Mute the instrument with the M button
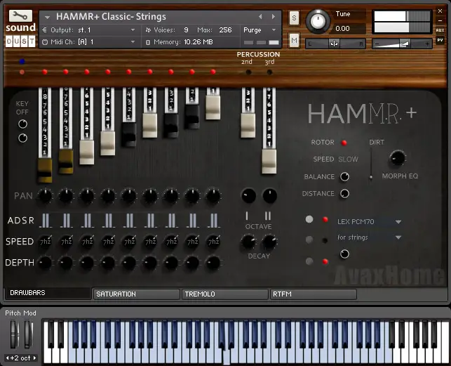Screen dimensions: 451x366 (x=294, y=40)
